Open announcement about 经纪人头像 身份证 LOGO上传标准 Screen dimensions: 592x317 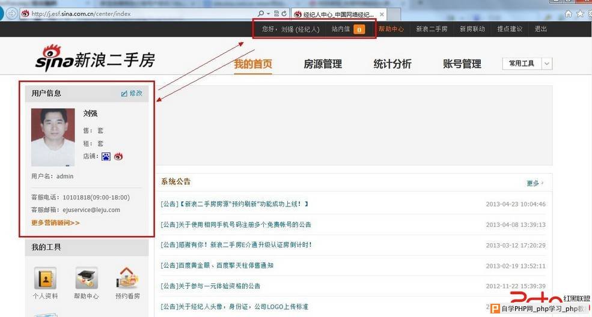(x=234, y=307)
